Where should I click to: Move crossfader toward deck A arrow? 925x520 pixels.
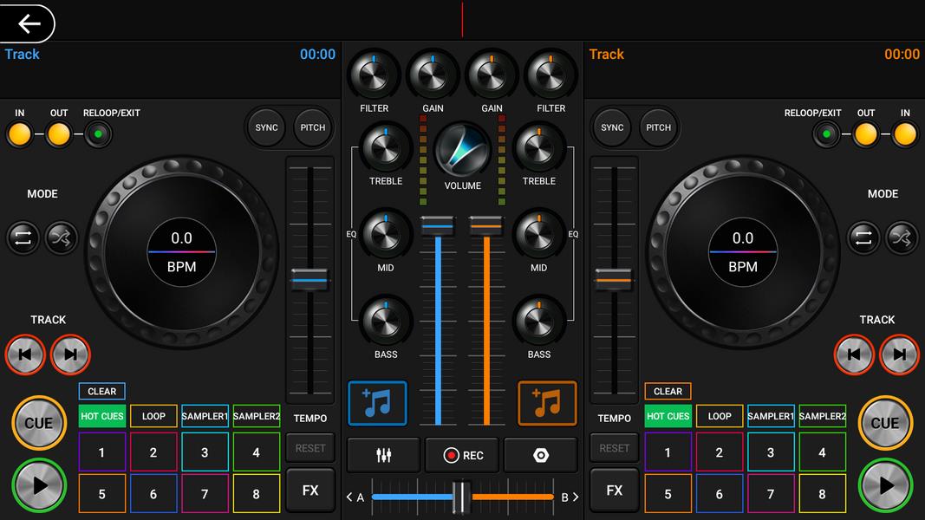coord(355,497)
